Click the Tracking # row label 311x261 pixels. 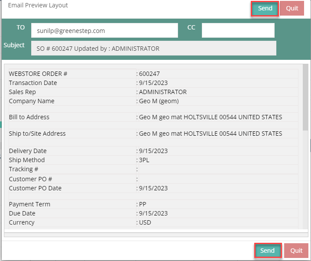click(x=23, y=169)
